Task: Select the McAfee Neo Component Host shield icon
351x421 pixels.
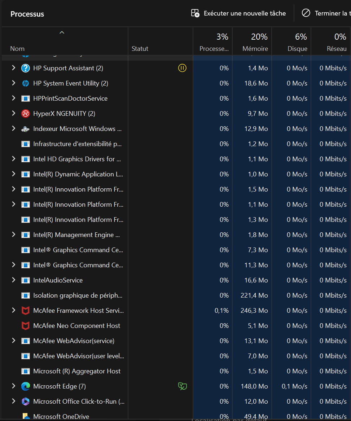Action: point(26,326)
